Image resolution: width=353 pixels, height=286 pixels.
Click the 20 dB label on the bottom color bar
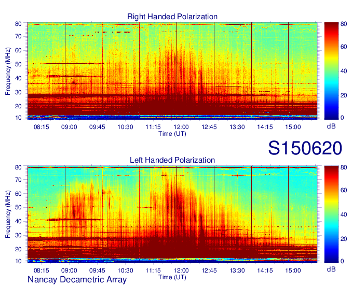point(344,239)
